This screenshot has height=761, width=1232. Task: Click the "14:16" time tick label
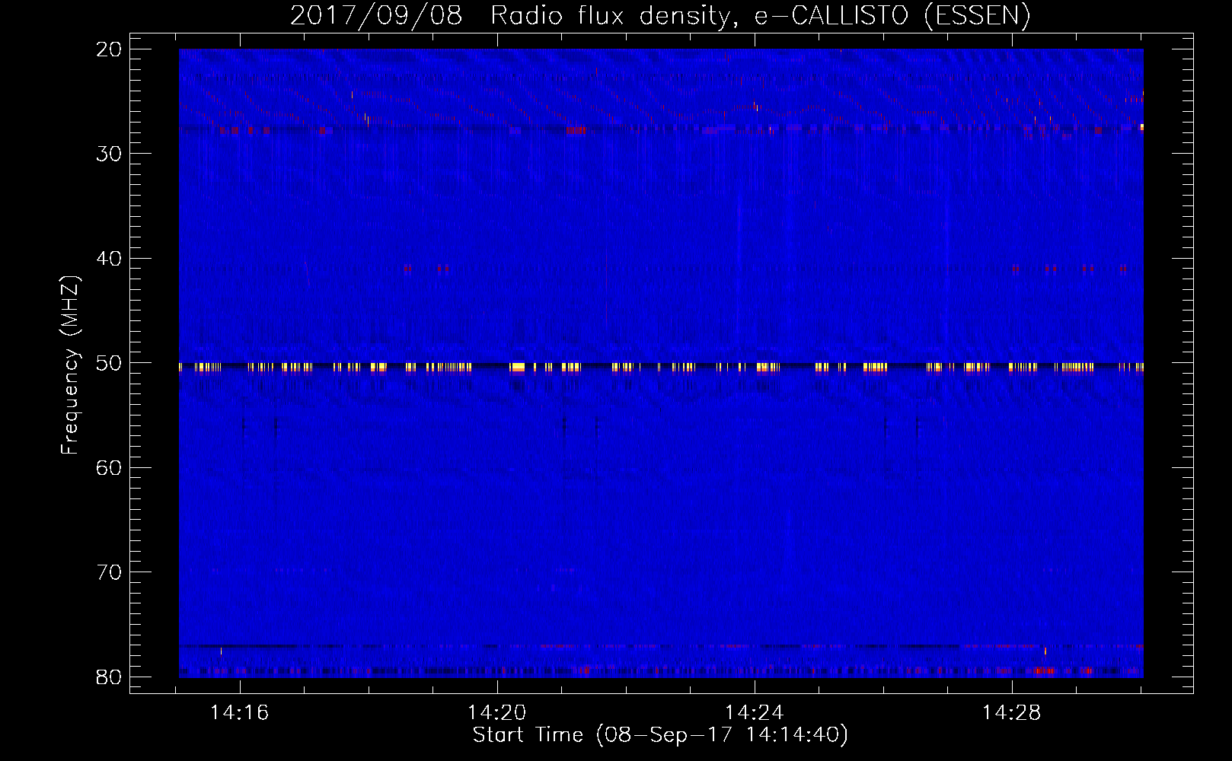(240, 713)
